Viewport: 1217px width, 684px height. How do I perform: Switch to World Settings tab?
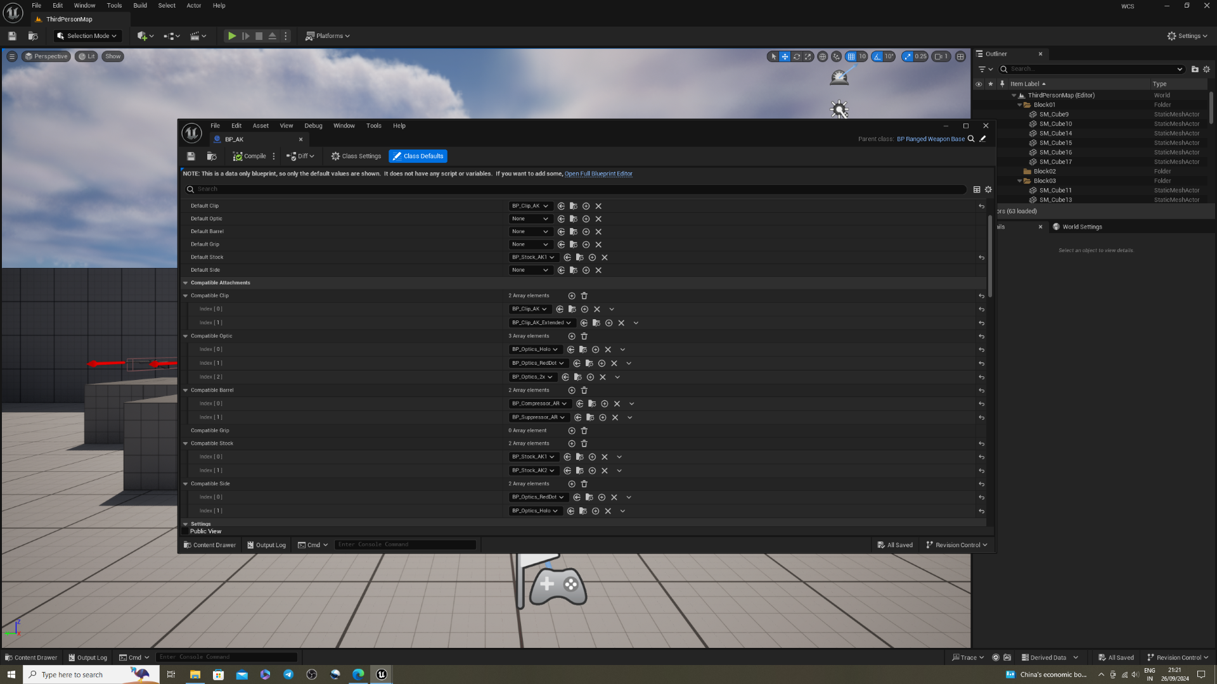pyautogui.click(x=1078, y=227)
